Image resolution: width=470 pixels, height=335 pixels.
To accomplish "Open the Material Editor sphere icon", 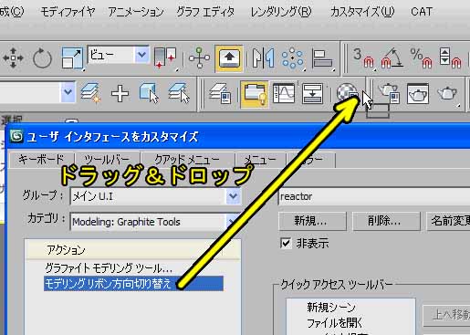I will click(347, 93).
